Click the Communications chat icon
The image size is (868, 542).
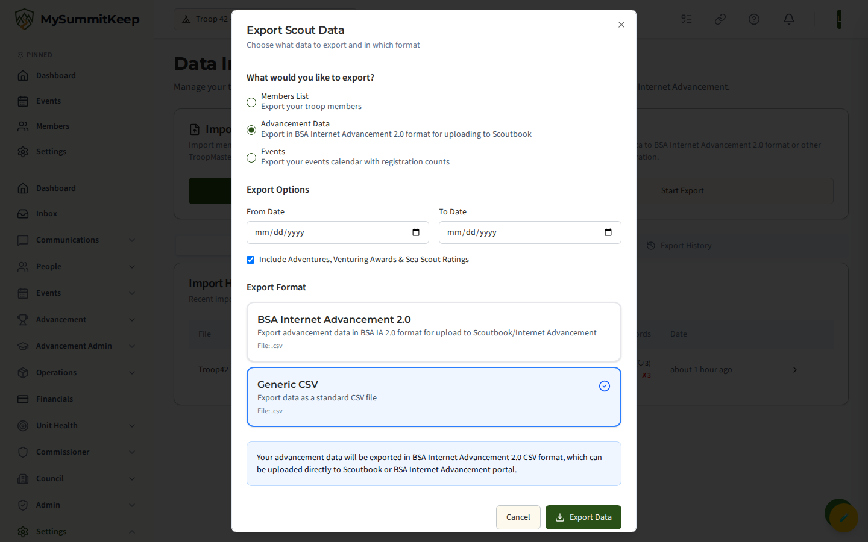tap(23, 240)
